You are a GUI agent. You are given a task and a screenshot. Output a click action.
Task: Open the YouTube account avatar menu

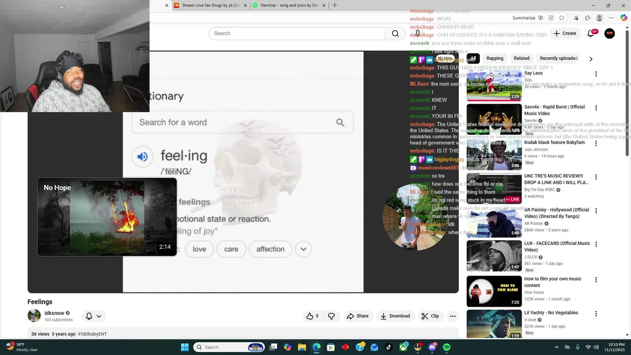610,34
